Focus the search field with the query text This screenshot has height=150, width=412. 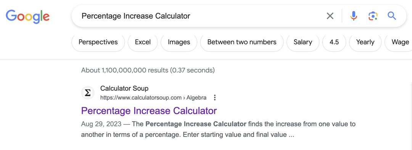[200, 16]
